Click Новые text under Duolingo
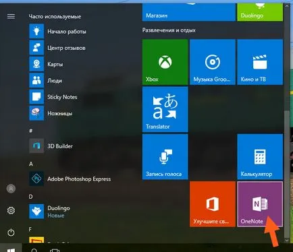This screenshot has width=293, height=252. click(56, 216)
